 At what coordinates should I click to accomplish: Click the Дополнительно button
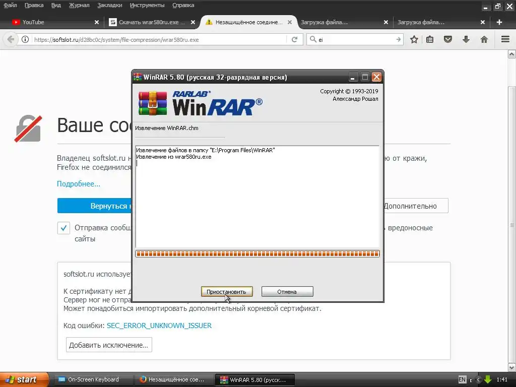coord(416,206)
